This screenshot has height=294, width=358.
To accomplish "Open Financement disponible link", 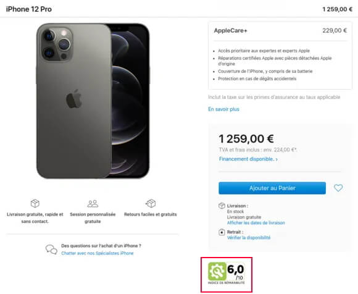I will pyautogui.click(x=246, y=159).
